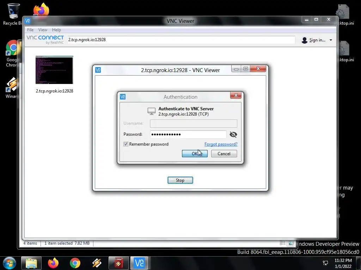361x270 pixels.
Task: Expand the Sign in dropdown arrow
Action: 331,40
